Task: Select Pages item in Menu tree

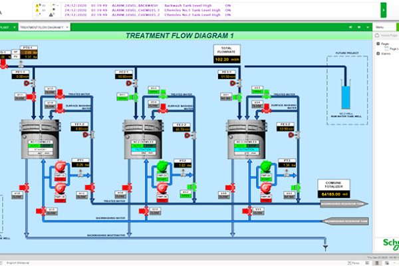Action: point(385,44)
